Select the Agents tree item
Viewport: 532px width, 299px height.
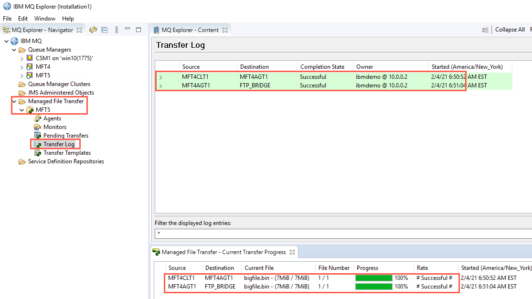52,118
